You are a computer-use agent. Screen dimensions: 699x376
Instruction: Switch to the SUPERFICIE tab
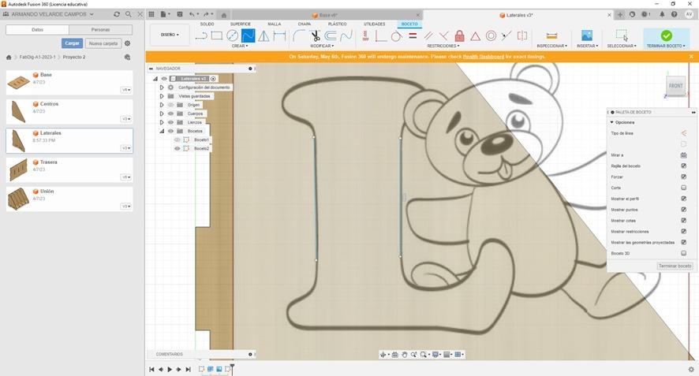click(x=241, y=24)
